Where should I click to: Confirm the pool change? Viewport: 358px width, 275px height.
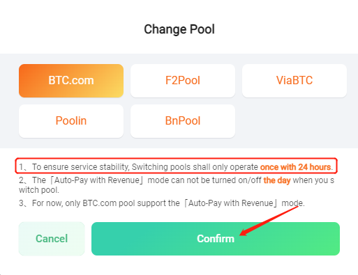[x=216, y=239]
